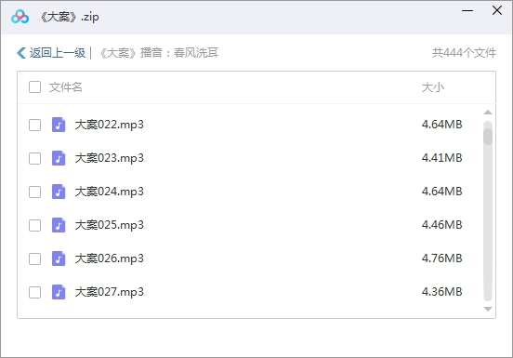This screenshot has width=513, height=358.
Task: Click the music file icon for 大案027.mp3
Action: pyautogui.click(x=59, y=292)
